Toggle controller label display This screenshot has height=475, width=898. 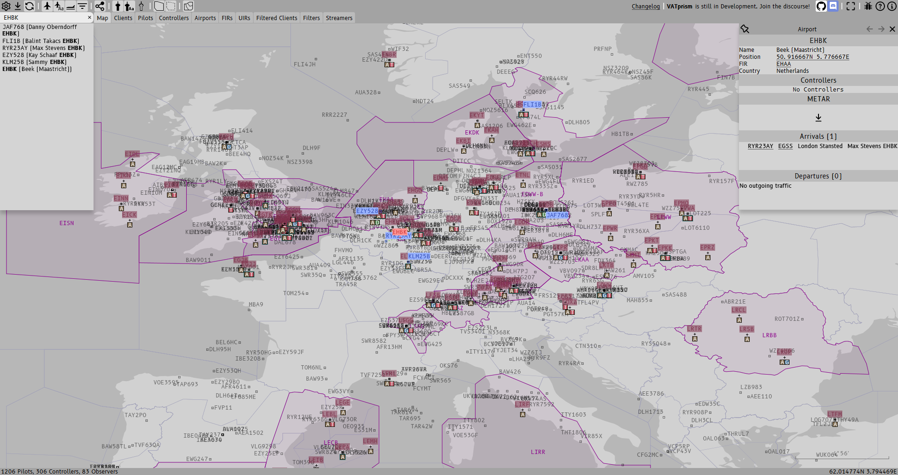point(130,6)
